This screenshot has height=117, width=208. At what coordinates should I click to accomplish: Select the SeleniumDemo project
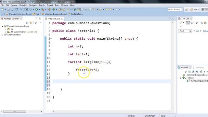[14, 35]
